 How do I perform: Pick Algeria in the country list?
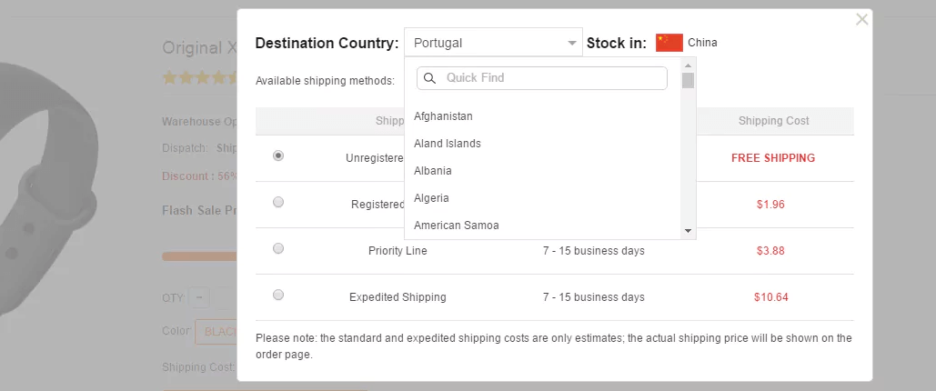coord(431,198)
